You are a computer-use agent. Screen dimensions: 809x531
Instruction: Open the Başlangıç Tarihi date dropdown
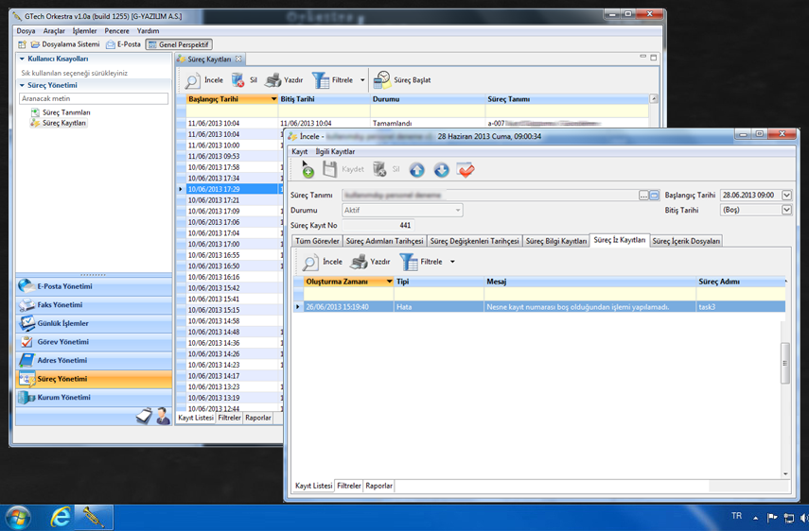(x=786, y=196)
